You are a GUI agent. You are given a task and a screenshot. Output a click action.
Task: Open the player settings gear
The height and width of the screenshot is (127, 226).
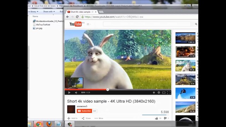coord(159,92)
